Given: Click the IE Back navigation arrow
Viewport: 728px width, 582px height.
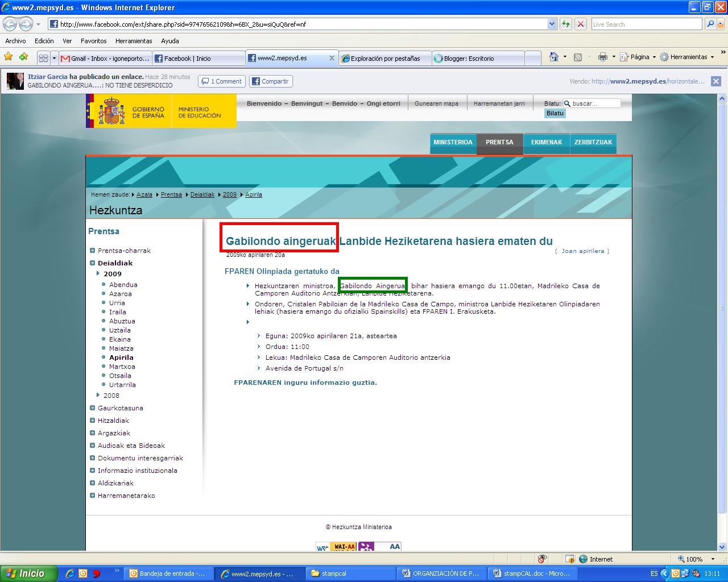Looking at the screenshot, I should click(10, 24).
